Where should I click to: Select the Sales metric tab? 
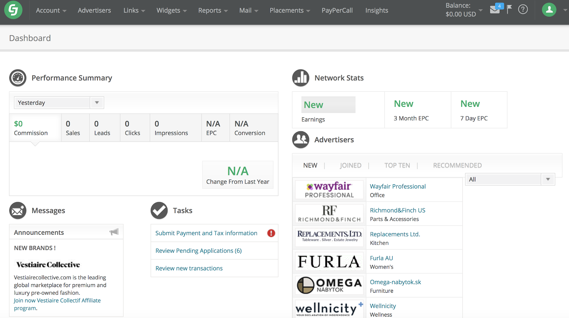pos(75,128)
